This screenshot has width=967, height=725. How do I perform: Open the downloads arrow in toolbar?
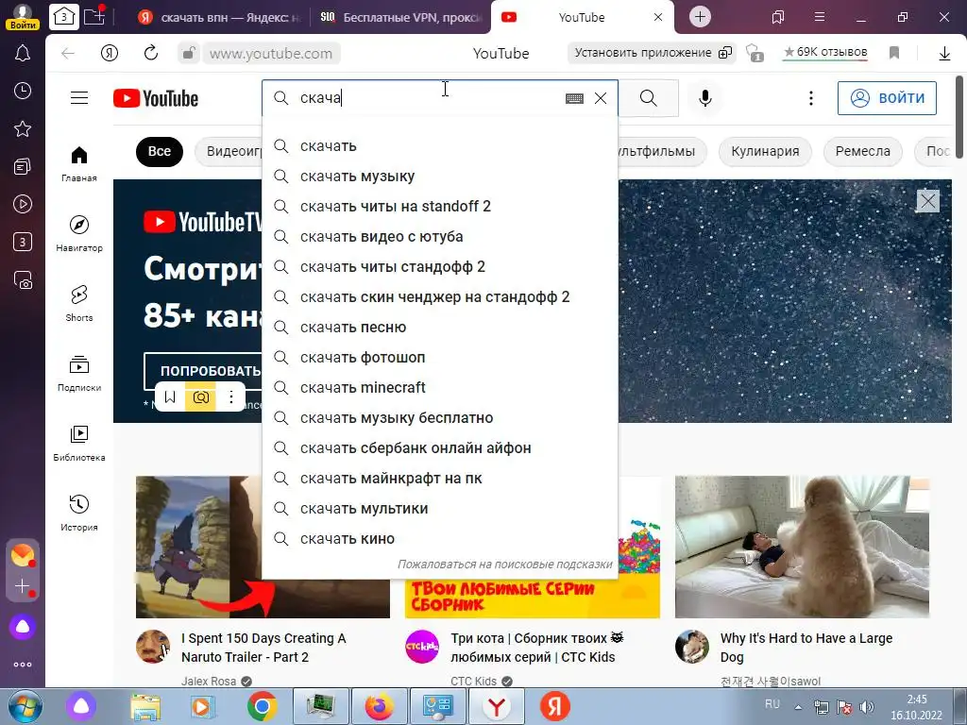944,54
